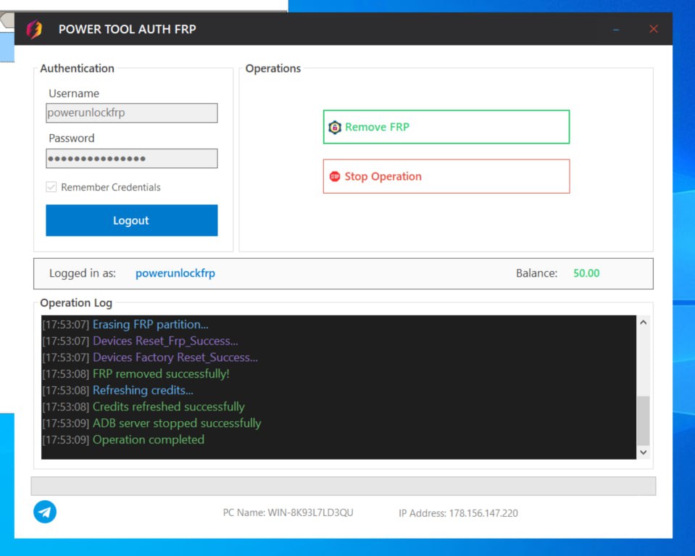The image size is (695, 556).
Task: Minimize the Power Tool window
Action: coord(616,30)
